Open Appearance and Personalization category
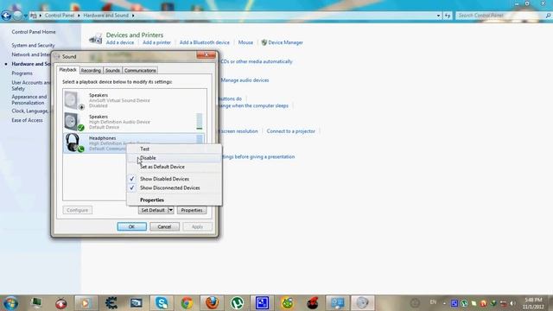This screenshot has height=311, width=553. tap(29, 100)
